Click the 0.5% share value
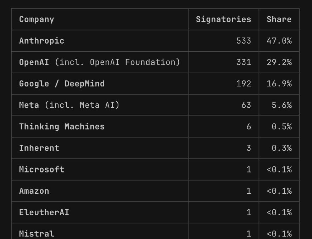The width and height of the screenshot is (312, 239). [x=282, y=127]
